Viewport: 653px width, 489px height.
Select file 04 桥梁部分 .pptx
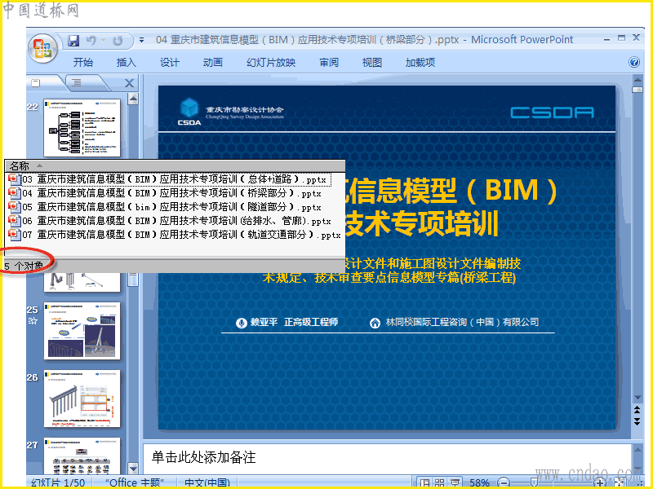point(165,193)
